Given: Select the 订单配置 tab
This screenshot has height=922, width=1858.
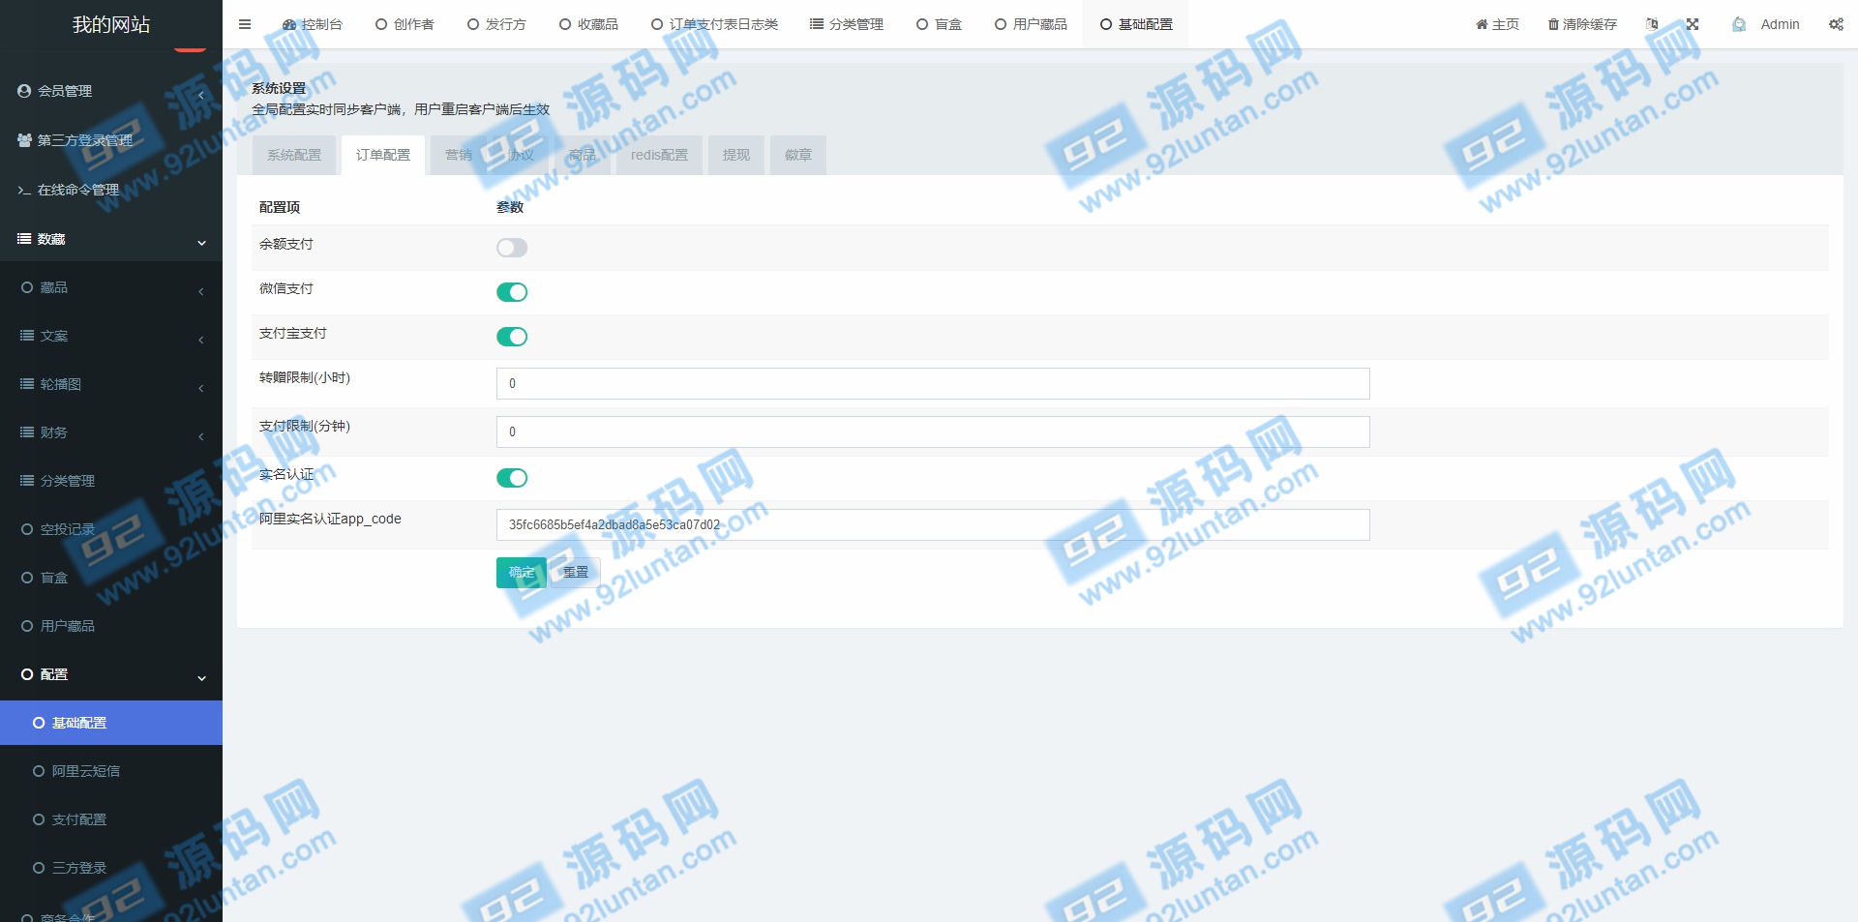Looking at the screenshot, I should (x=383, y=155).
